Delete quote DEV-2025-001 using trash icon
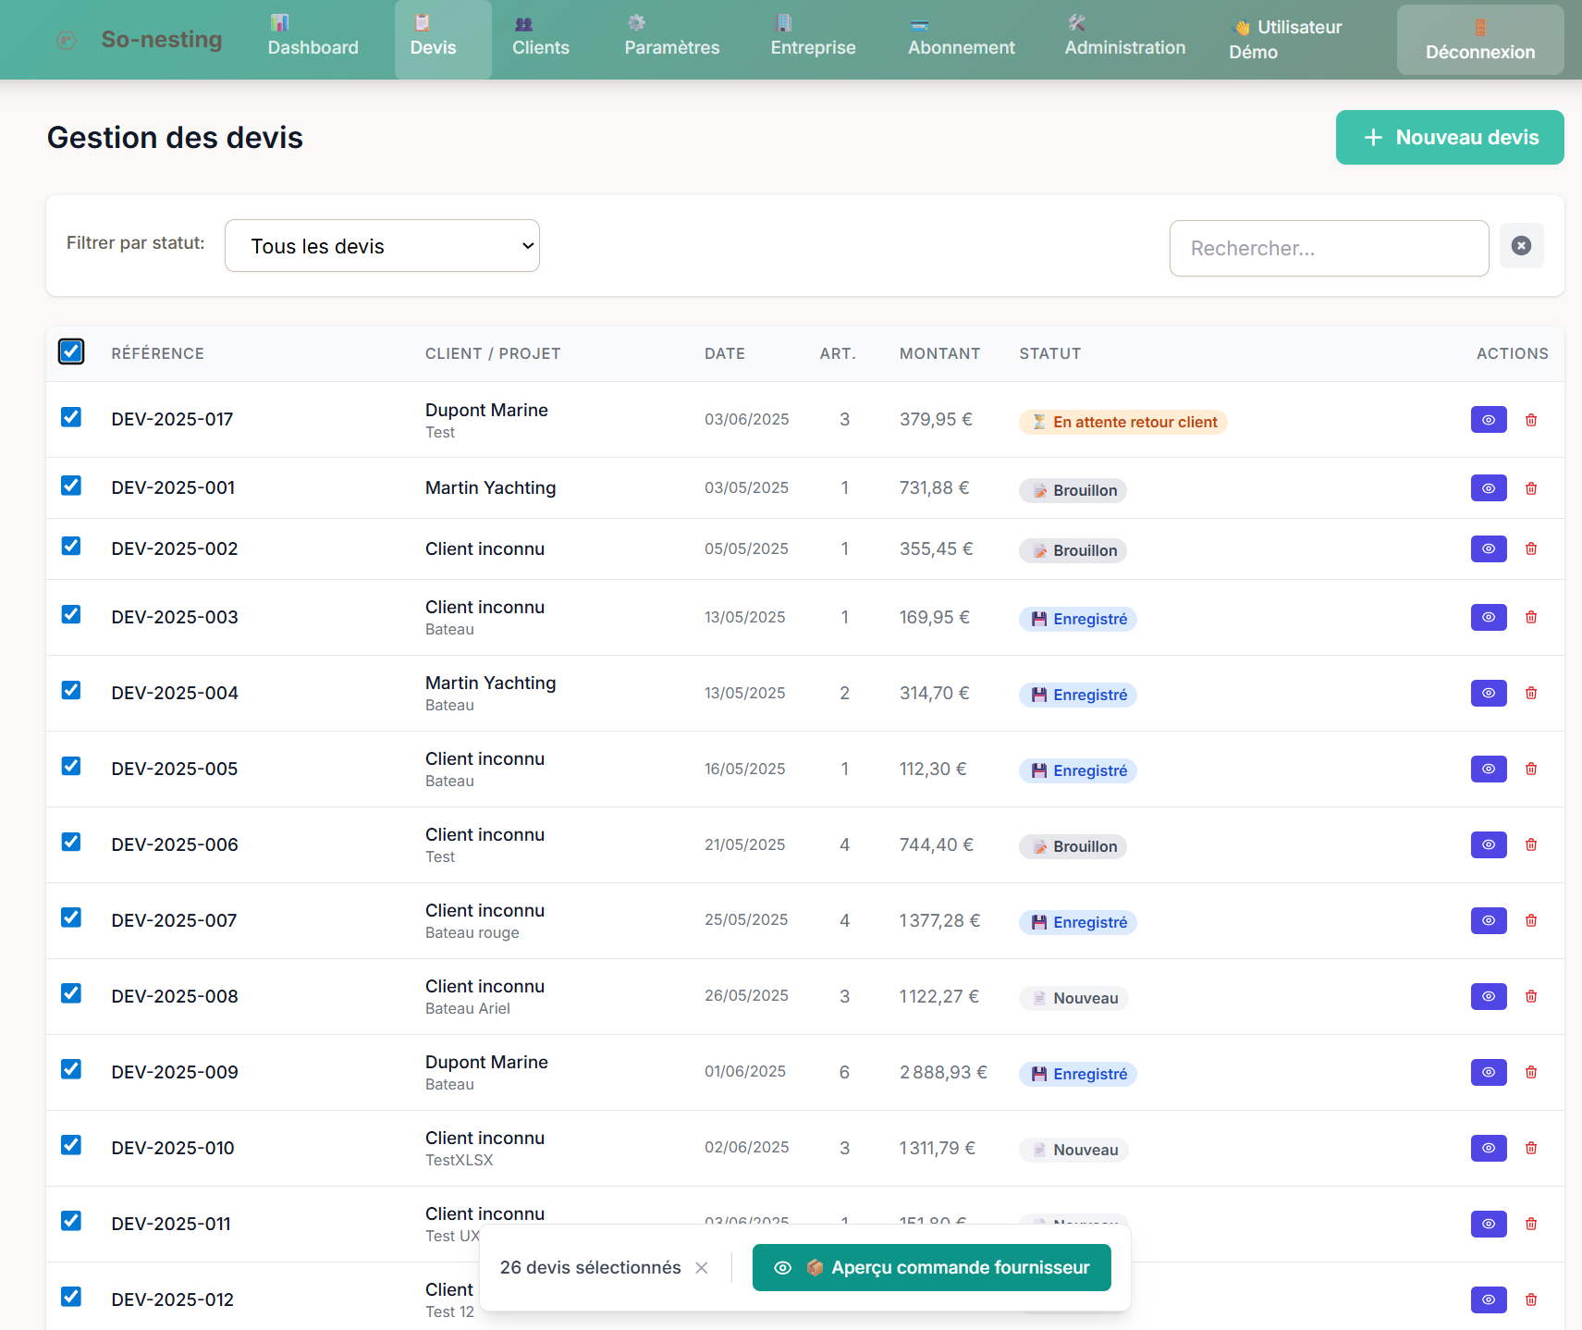 (1530, 488)
